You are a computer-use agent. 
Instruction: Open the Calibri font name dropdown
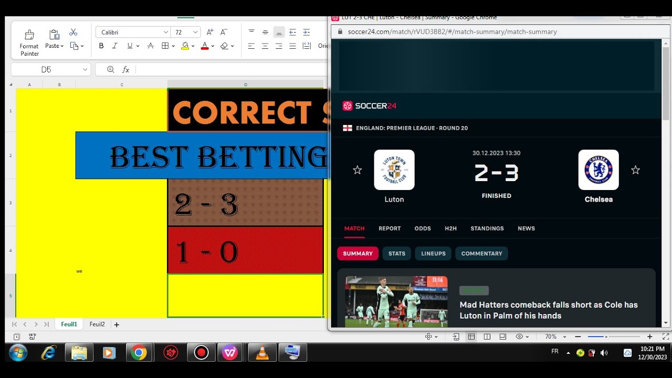coord(165,33)
